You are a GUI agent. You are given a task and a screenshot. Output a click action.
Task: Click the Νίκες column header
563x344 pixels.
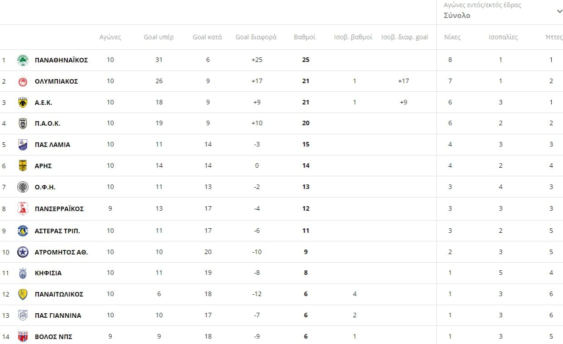[452, 37]
